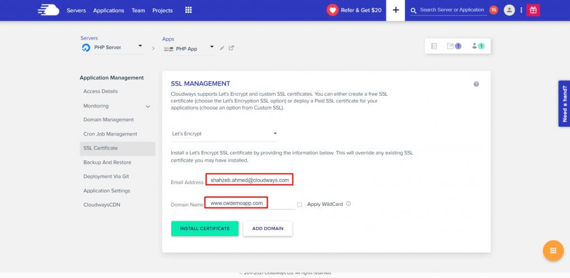Click the plus add button

point(395,10)
